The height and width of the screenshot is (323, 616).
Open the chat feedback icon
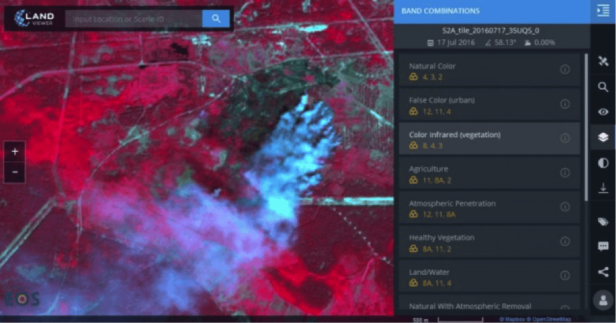(x=603, y=246)
